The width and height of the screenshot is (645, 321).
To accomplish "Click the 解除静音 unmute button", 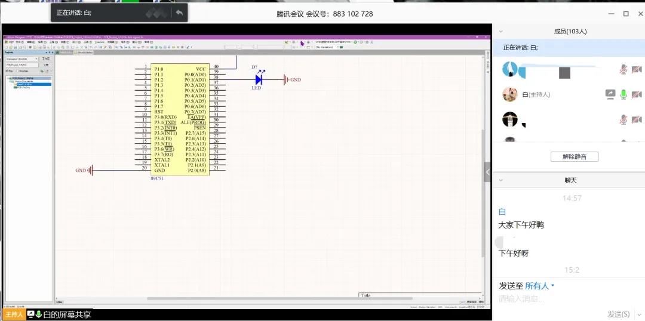I will pyautogui.click(x=574, y=157).
